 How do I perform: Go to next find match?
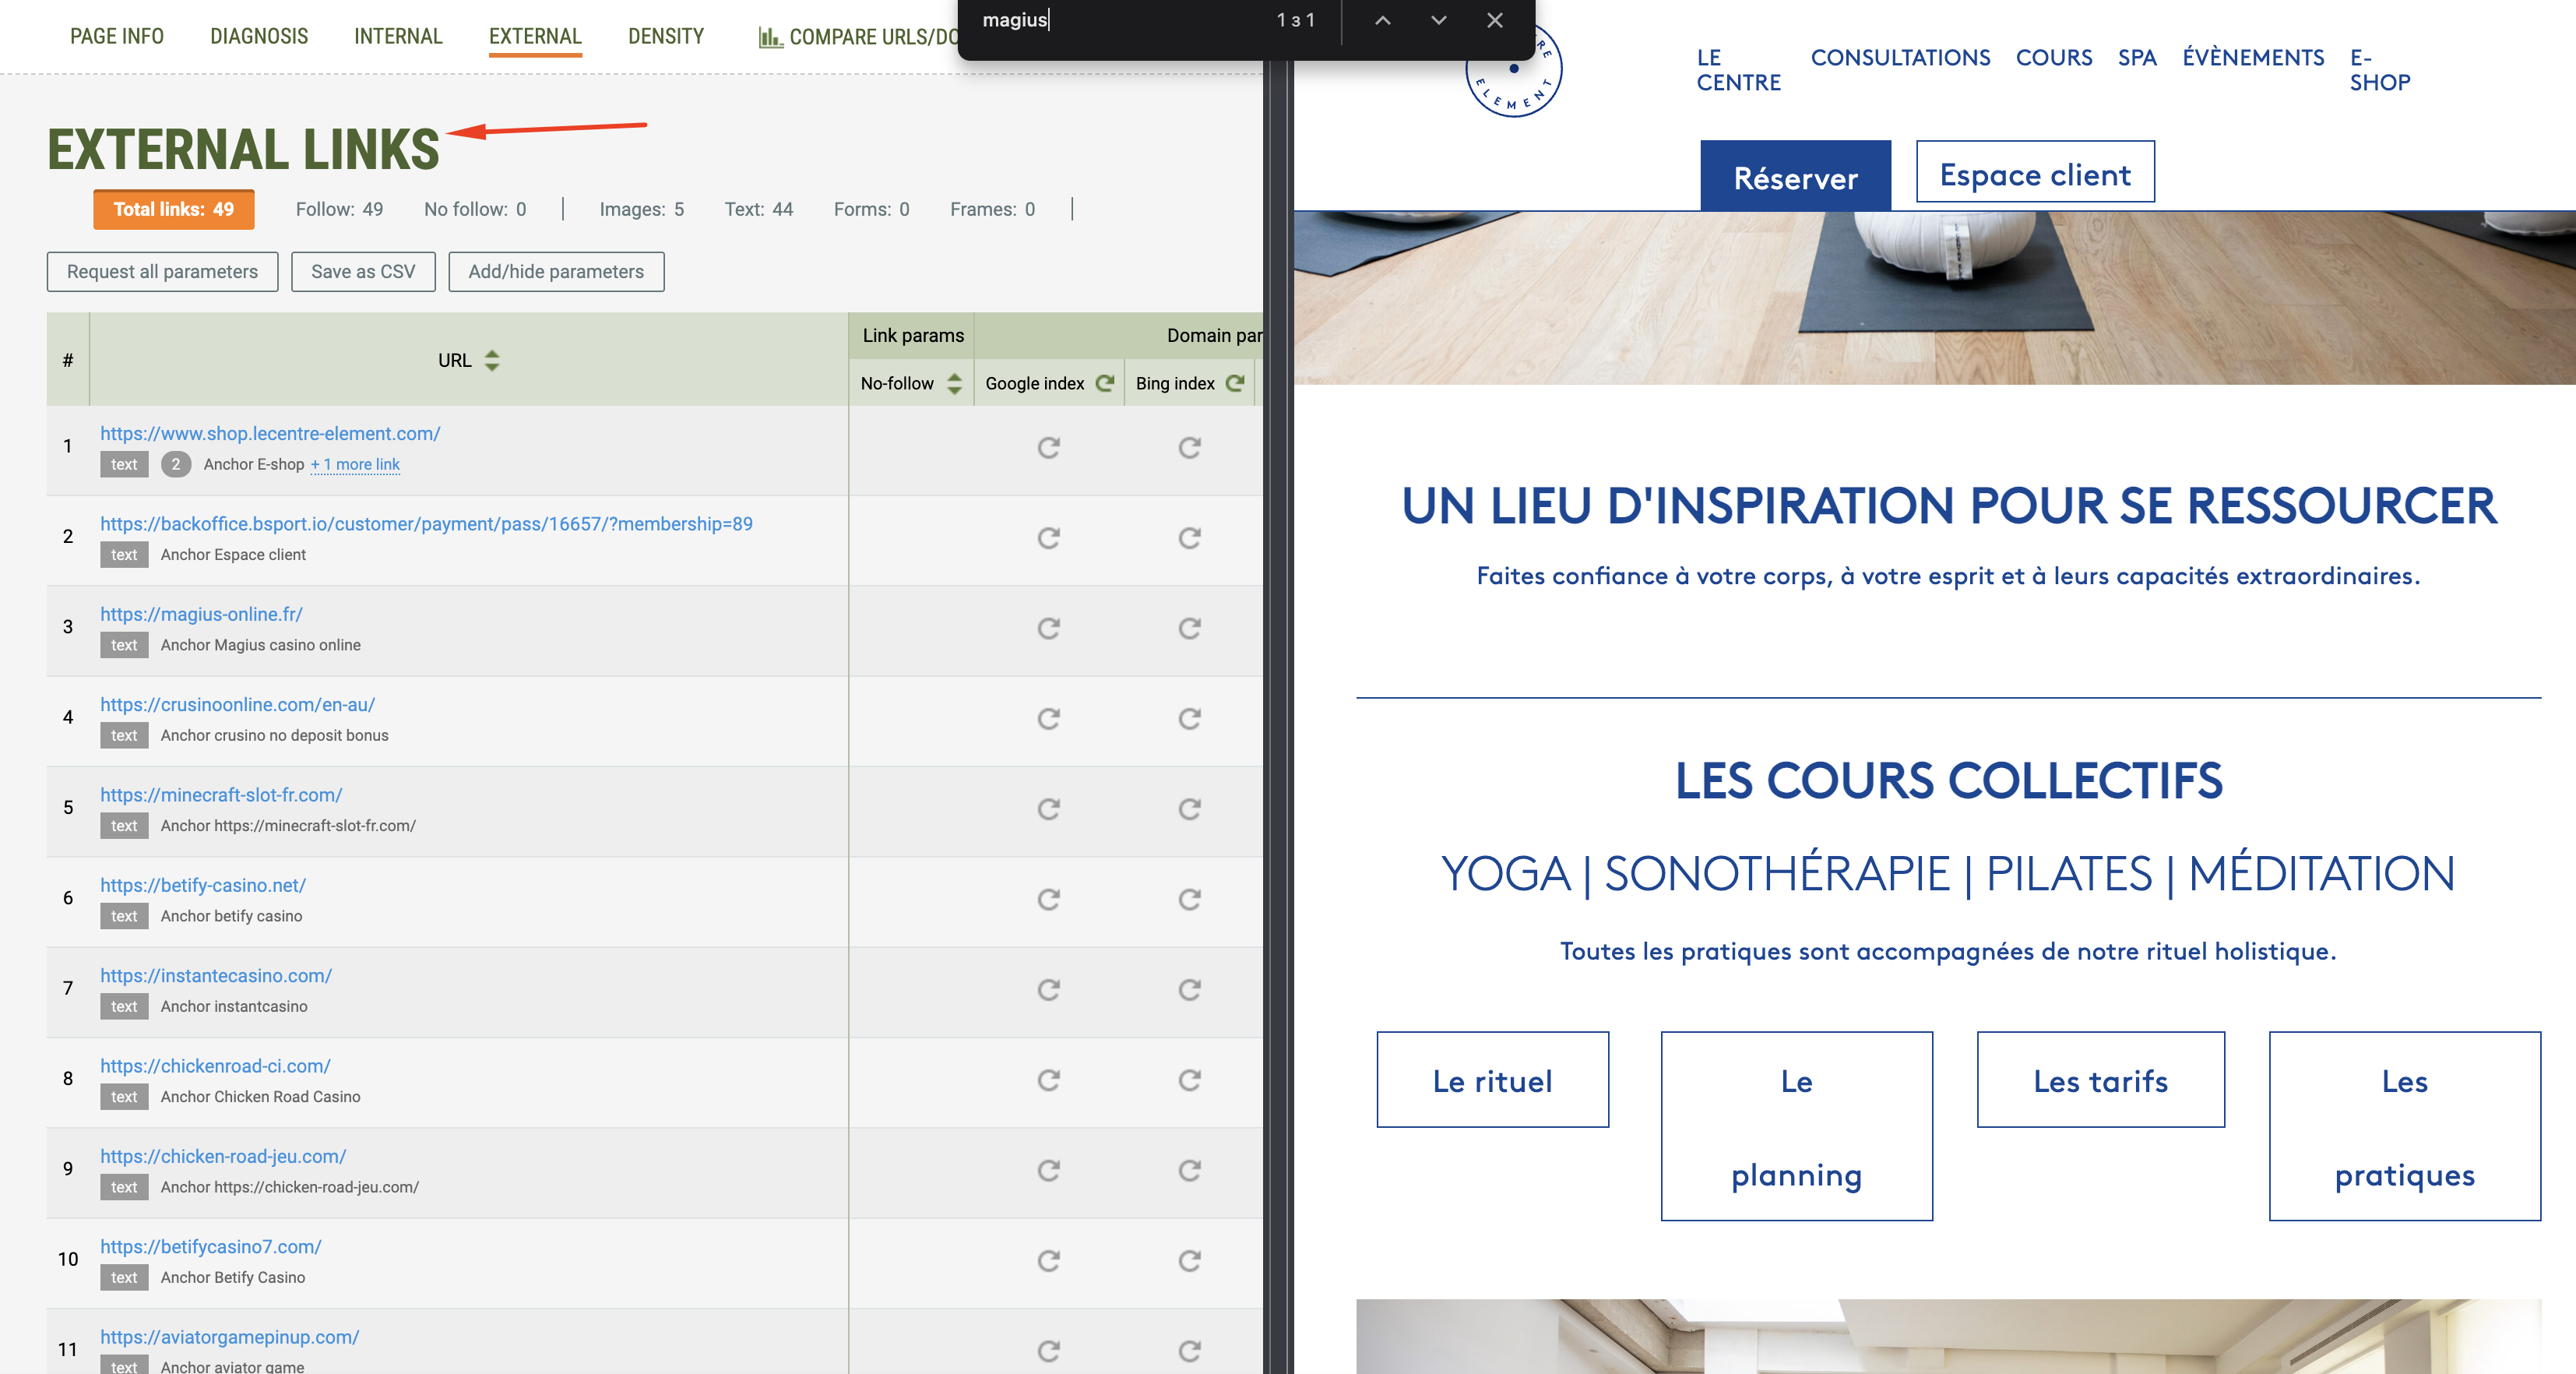coord(1439,20)
